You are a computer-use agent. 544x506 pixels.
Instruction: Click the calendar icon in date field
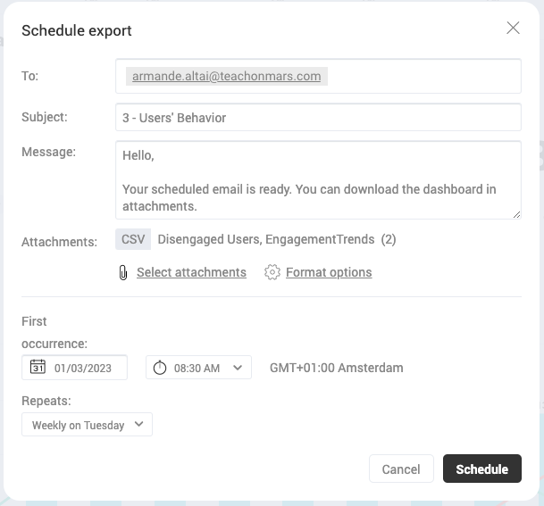click(38, 367)
